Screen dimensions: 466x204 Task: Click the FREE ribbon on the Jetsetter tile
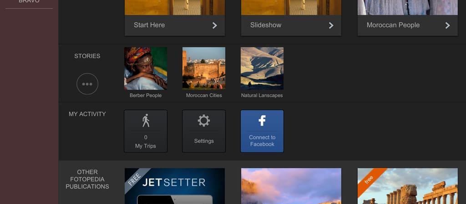click(134, 177)
